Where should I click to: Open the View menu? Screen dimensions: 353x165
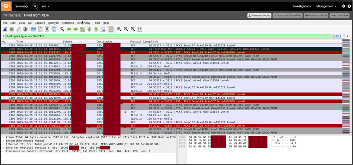click(21, 23)
